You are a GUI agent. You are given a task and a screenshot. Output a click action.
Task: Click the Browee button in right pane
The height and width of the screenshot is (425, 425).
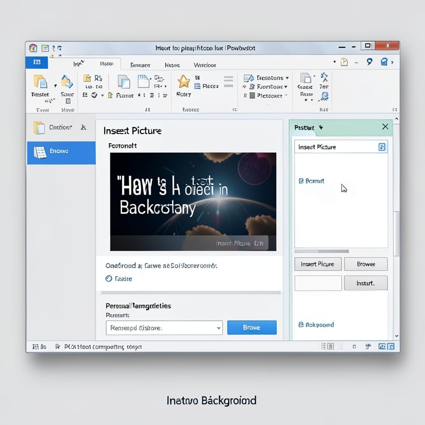pos(366,264)
